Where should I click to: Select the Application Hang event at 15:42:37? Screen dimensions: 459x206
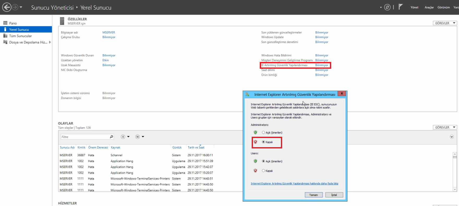click(x=136, y=167)
